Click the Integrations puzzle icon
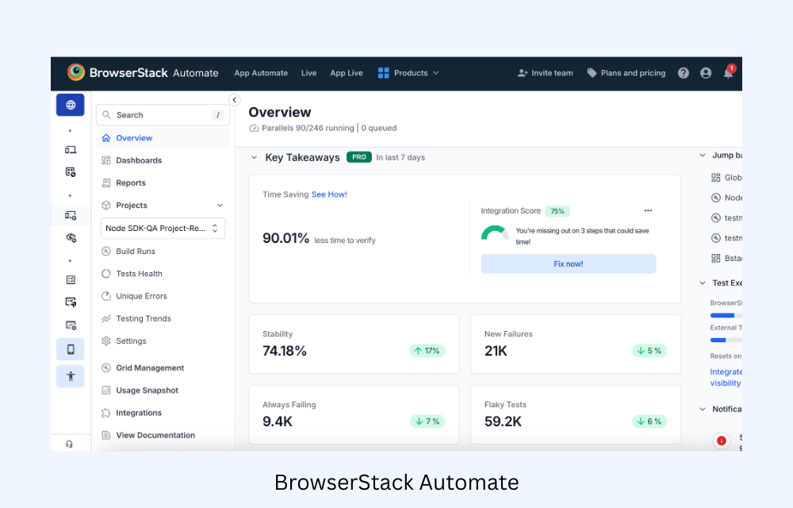This screenshot has width=793, height=508. 105,413
